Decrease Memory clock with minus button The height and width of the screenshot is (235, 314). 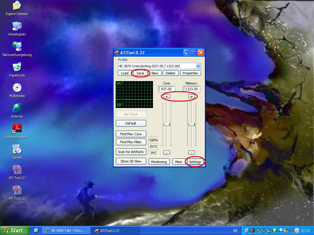click(x=192, y=152)
